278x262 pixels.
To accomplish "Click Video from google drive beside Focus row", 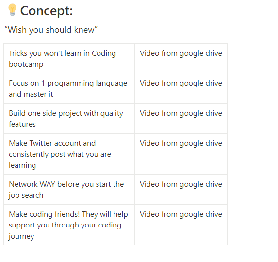I will (x=181, y=83).
